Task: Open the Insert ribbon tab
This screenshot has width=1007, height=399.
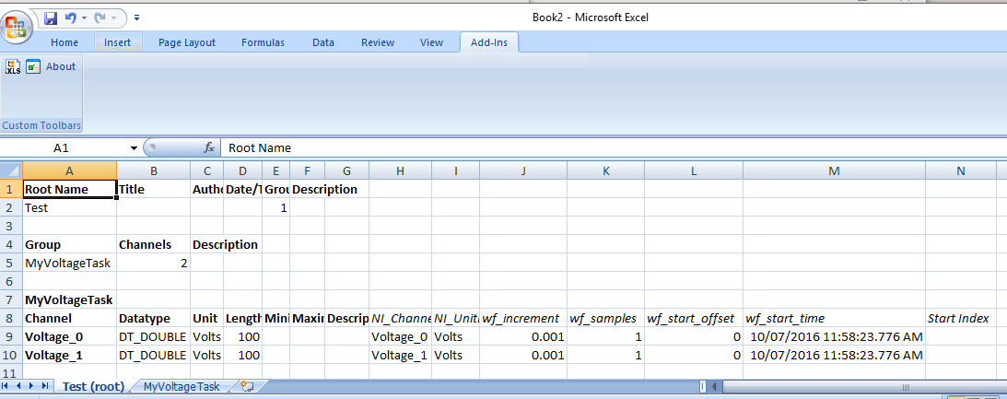Action: (x=118, y=42)
